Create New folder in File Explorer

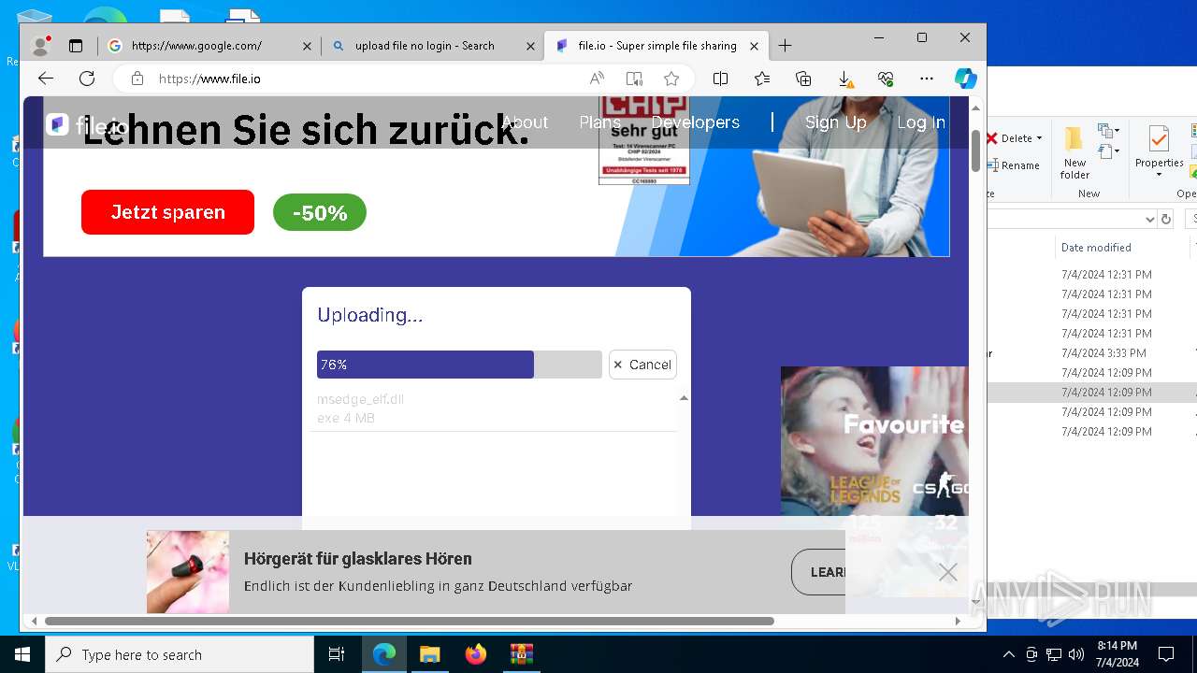pos(1074,154)
